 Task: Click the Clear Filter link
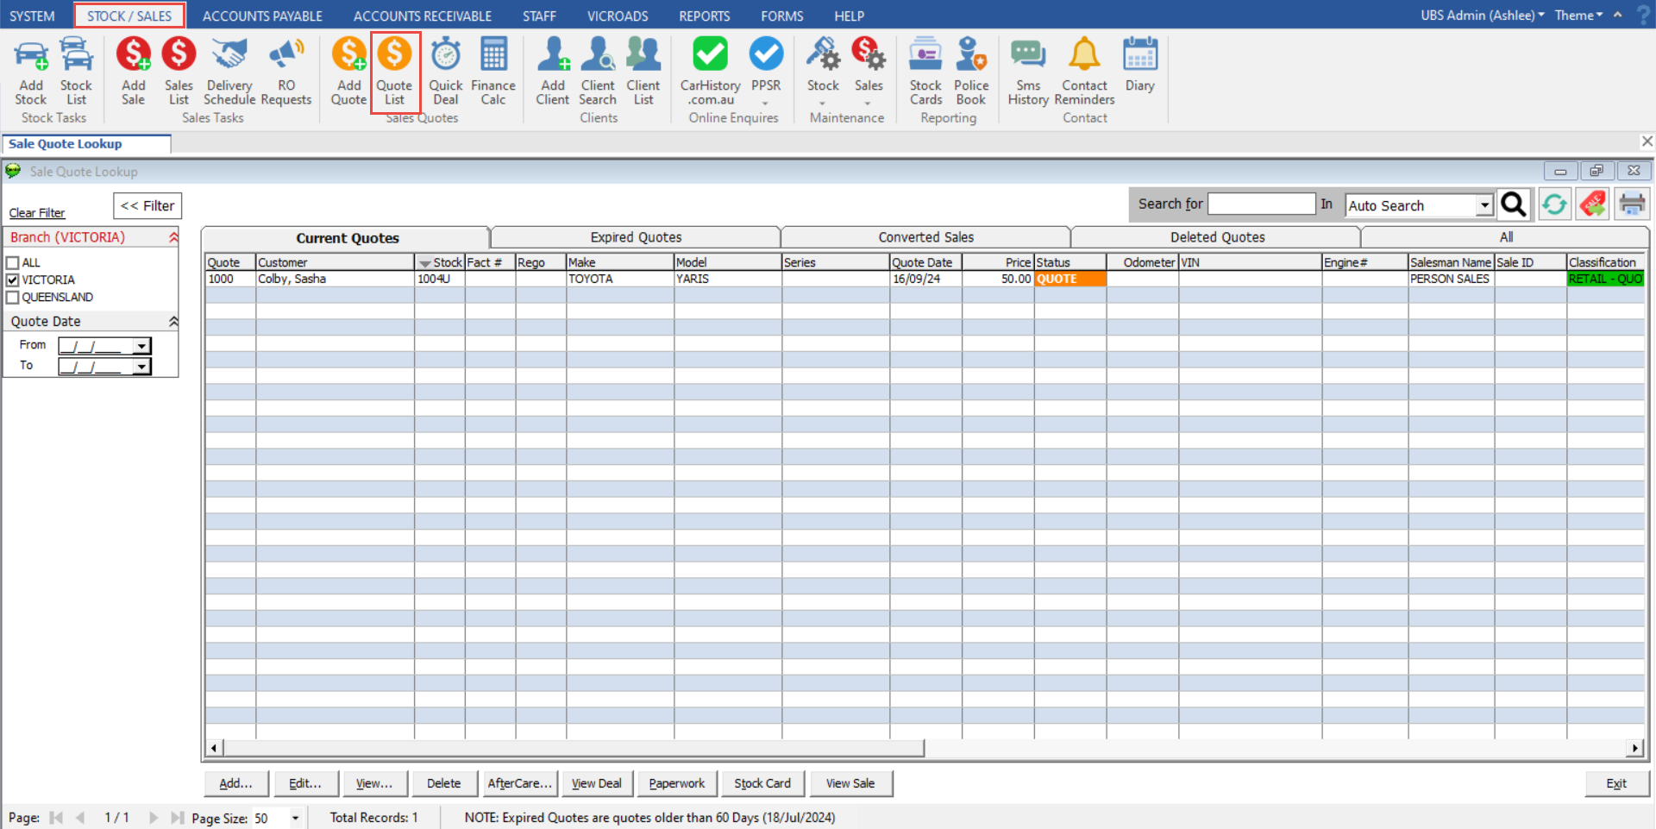tap(37, 213)
